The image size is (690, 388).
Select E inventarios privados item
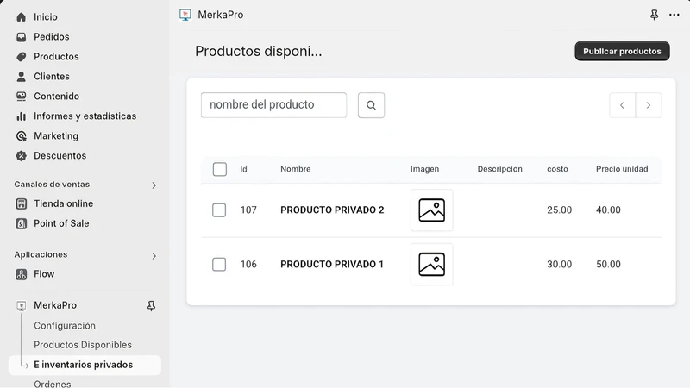click(85, 365)
